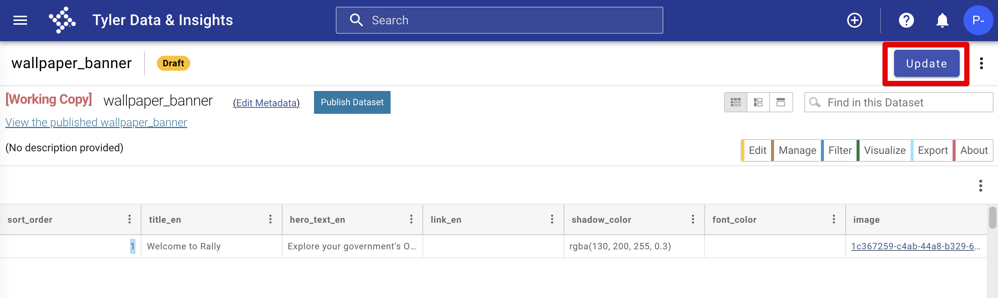Image resolution: width=998 pixels, height=298 pixels.
Task: Open the help question mark icon
Action: 906,20
